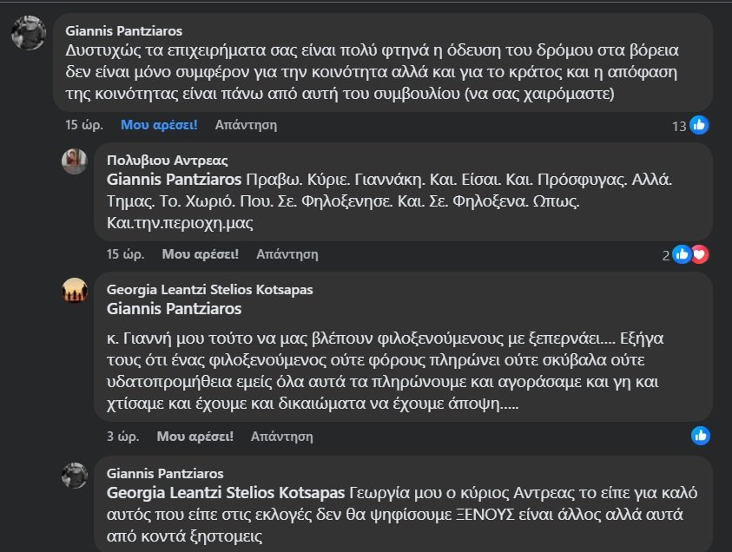Open Georgia Leantzi Stelios Kotsapas avatar
This screenshot has height=552, width=732.
(x=75, y=291)
